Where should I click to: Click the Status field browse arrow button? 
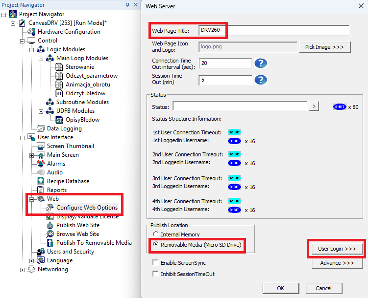(315, 106)
